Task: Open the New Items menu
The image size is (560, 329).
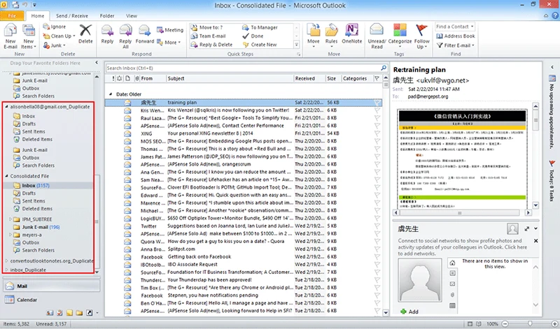Action: click(x=29, y=36)
